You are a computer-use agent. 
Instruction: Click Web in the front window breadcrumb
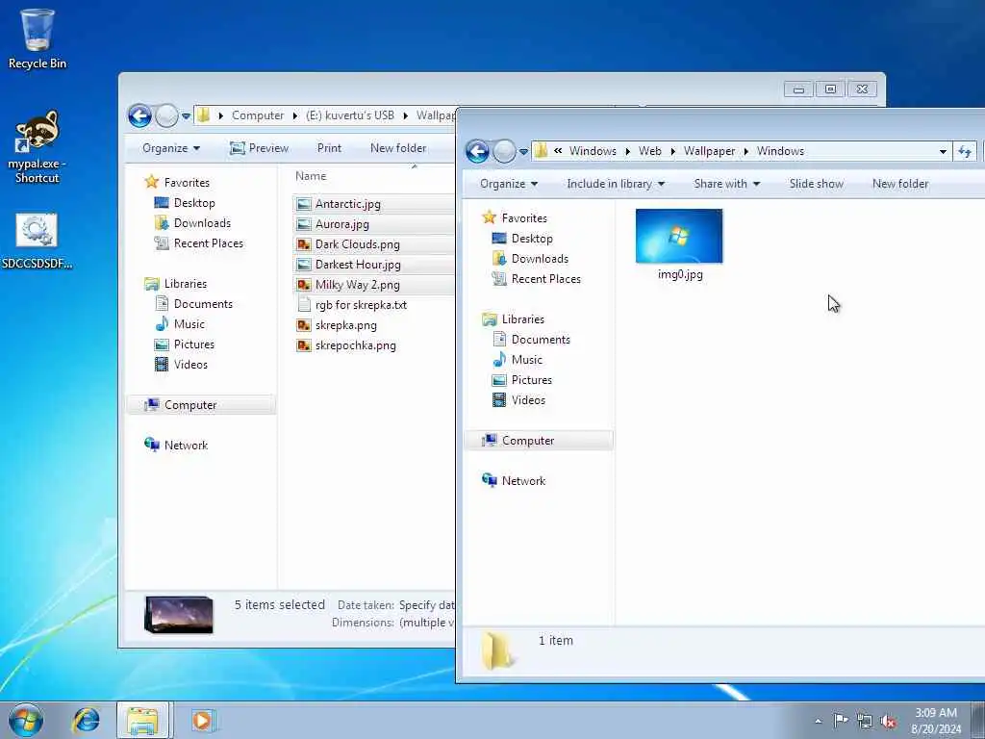point(649,151)
